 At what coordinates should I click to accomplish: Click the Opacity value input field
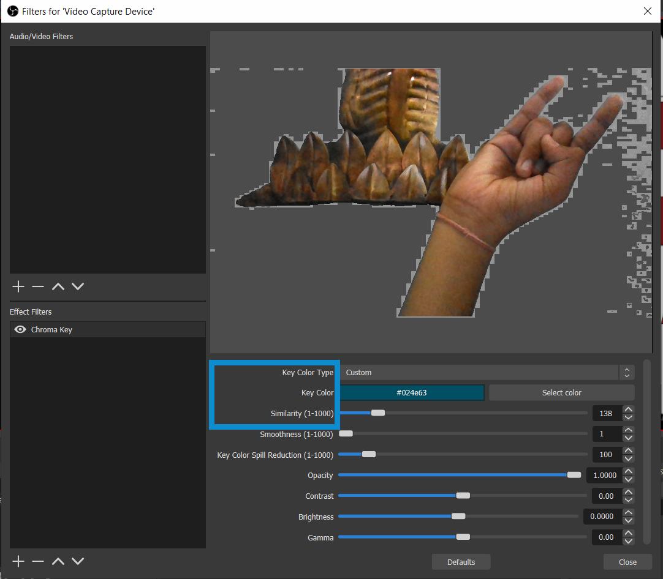click(x=604, y=475)
